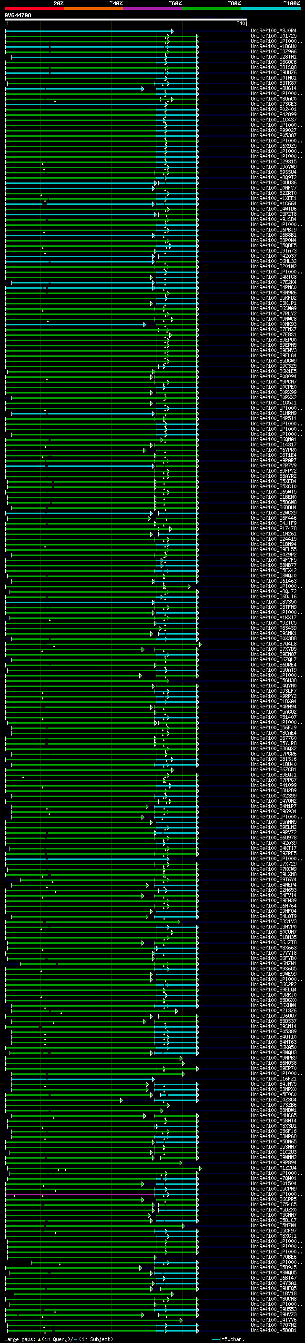Click the red 20% identity legend segment
The image size is (305, 1343).
point(34,9)
